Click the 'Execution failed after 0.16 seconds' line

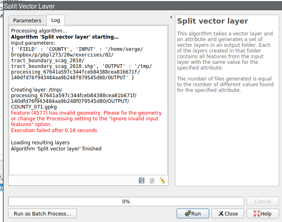tap(54, 131)
